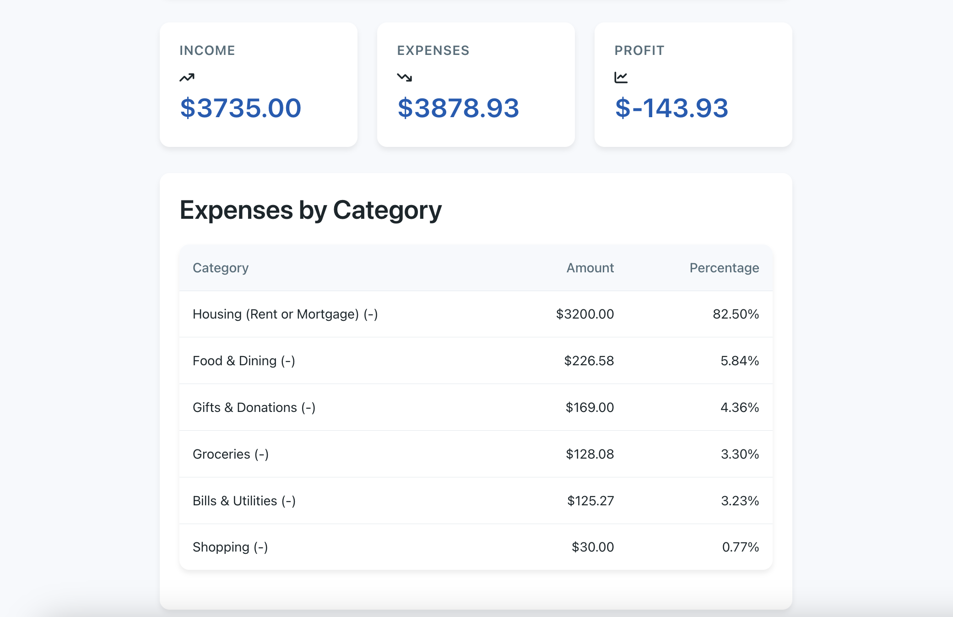Click the 0.77% shopping percentage

740,547
